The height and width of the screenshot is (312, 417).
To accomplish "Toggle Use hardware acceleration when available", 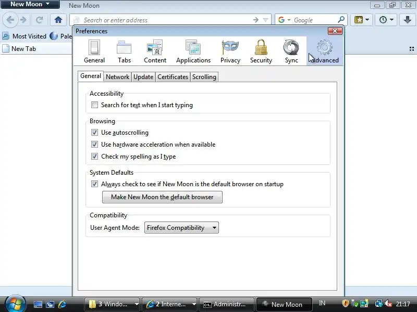I will point(94,145).
